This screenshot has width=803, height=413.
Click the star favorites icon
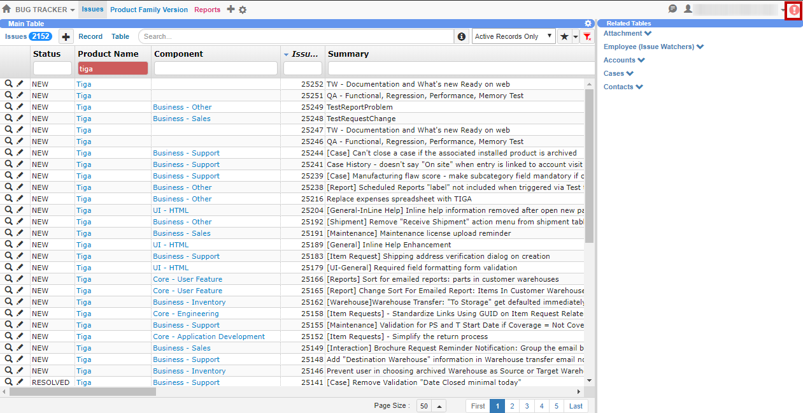[564, 37]
